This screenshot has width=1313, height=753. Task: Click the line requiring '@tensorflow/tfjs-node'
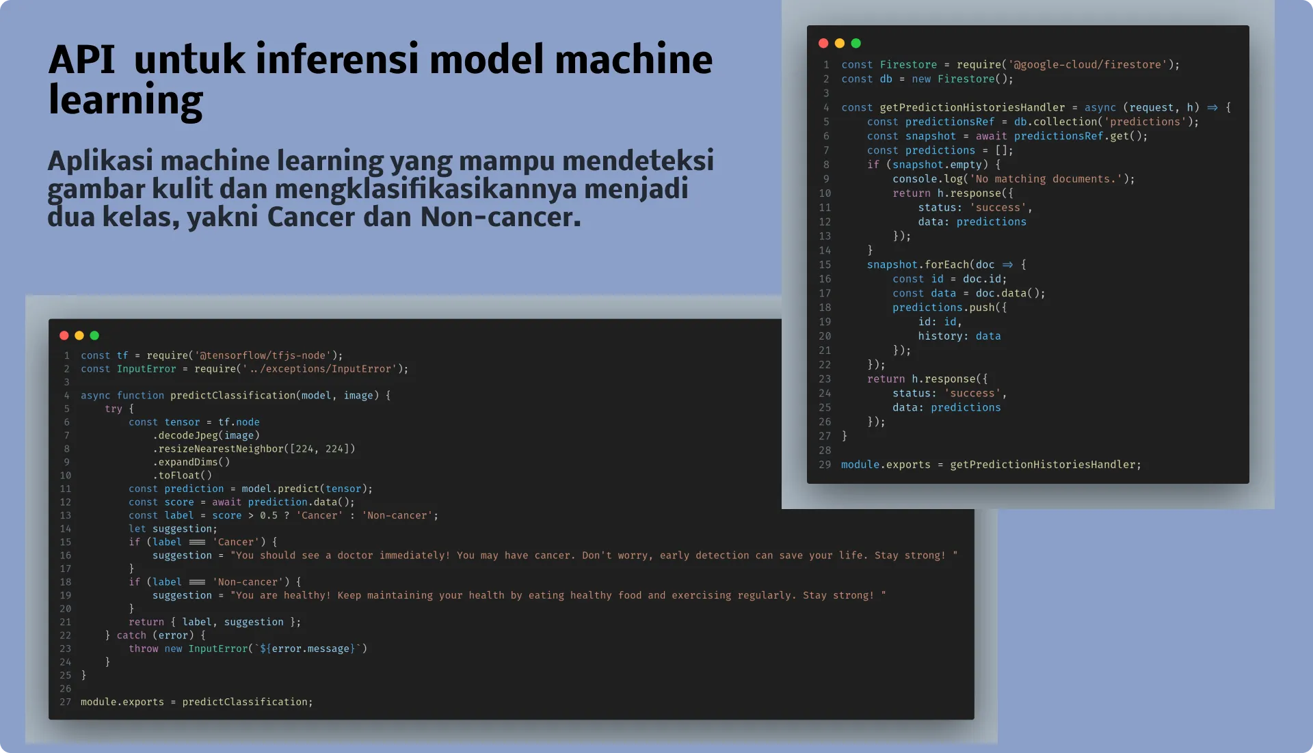[x=211, y=355]
